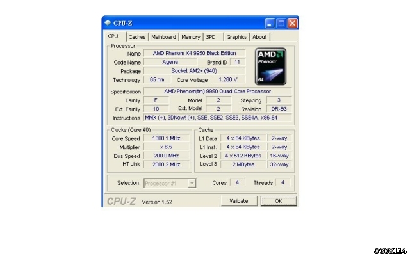Click the L1 Data 2-way value
Image resolution: width=410 pixels, height=256 pixels.
pos(279,138)
